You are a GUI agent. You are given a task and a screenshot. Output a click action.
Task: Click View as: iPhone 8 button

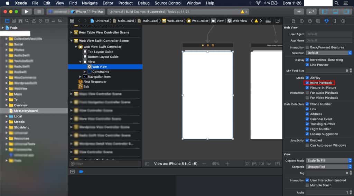point(176,164)
